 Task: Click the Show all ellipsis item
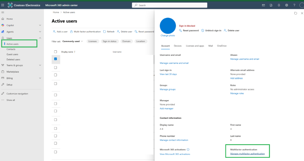[x=8, y=100]
